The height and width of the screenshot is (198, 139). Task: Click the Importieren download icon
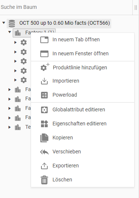[44, 81]
